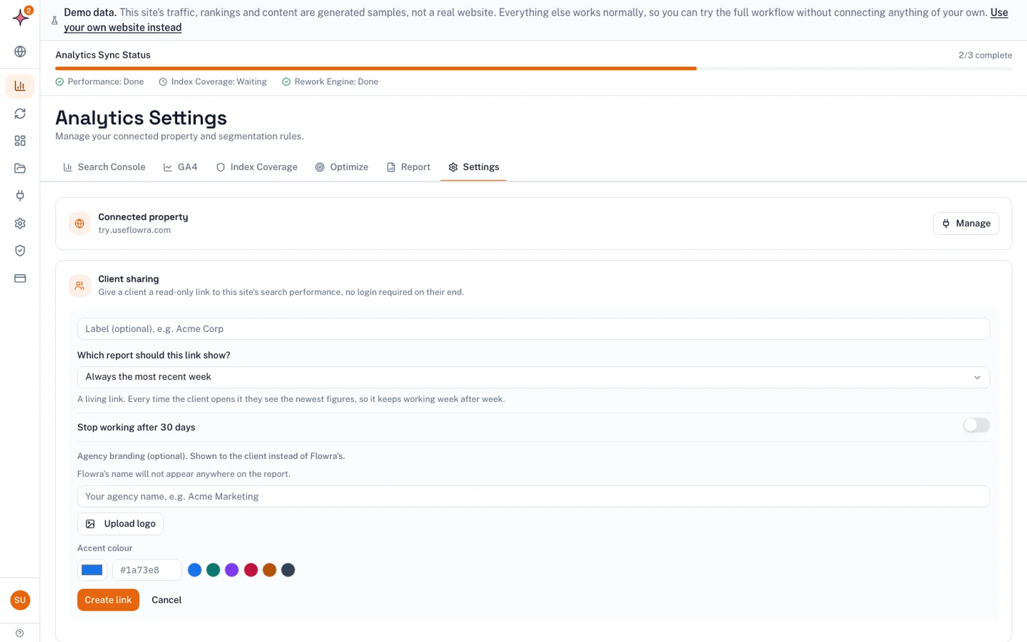Toggle Stop working after 30 days switch
1027x642 pixels.
point(976,425)
